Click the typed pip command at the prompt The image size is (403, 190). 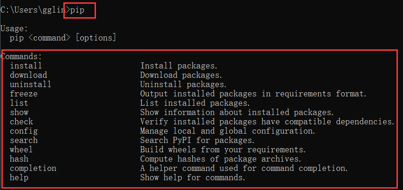pyautogui.click(x=77, y=11)
